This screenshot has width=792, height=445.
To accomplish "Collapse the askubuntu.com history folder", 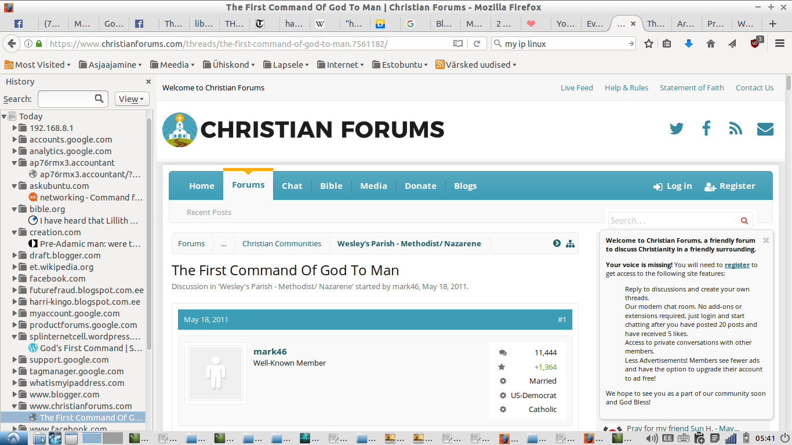I will pos(15,186).
